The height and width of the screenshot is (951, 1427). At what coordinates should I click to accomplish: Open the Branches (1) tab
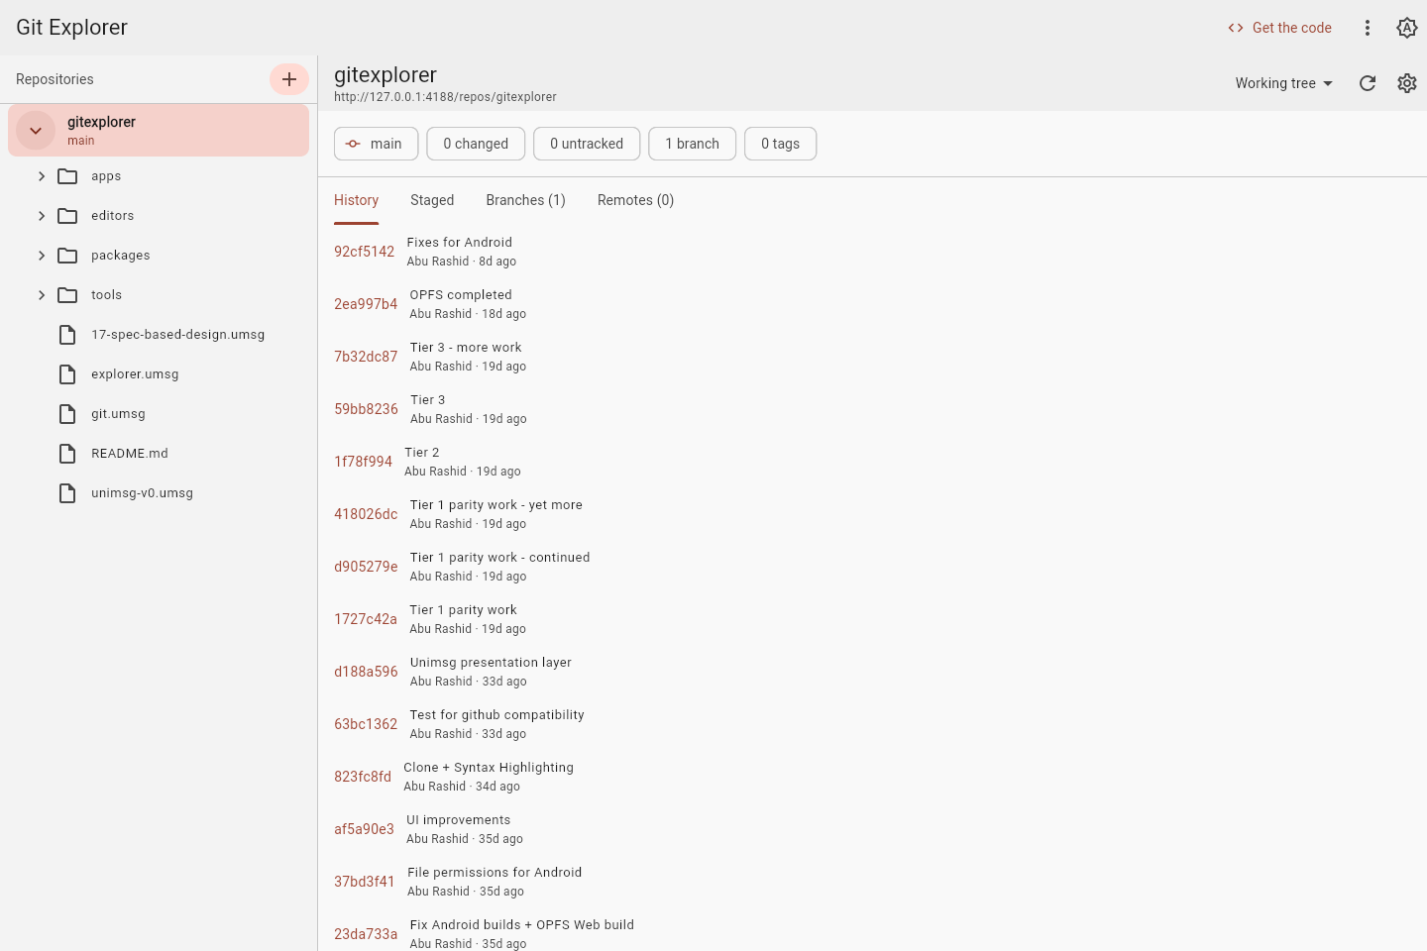point(526,200)
